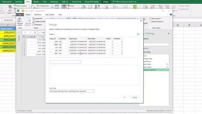The image size is (202, 114).
Task: Open Case_ID column filter dropdown in preview
Action: [40, 37]
